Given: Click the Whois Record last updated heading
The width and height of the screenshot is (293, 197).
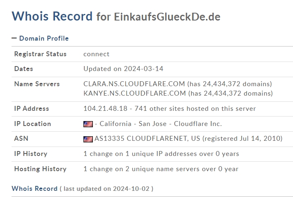Looking at the screenshot, I should (x=83, y=189).
